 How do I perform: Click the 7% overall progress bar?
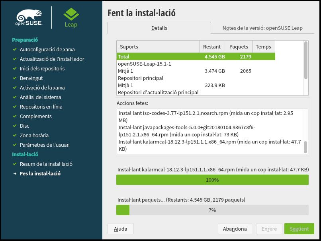(212, 210)
